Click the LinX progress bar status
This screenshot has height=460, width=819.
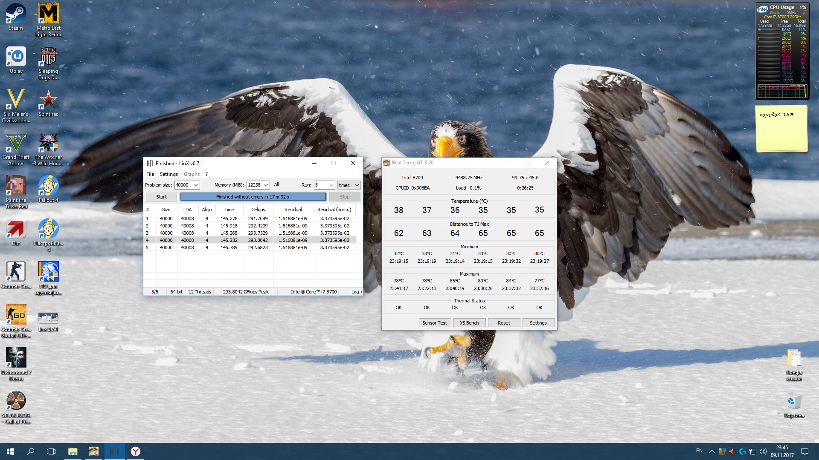253,197
